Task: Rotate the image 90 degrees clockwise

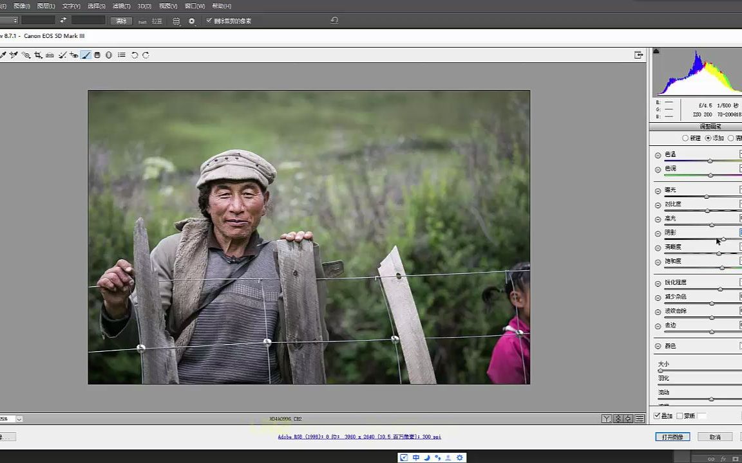Action: [146, 55]
